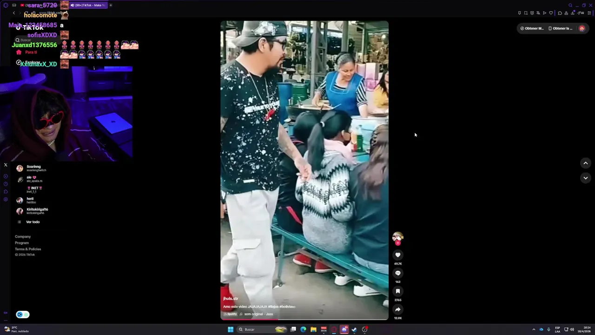Open sidebar player icon
Image resolution: width=595 pixels, height=335 pixels.
point(6,176)
